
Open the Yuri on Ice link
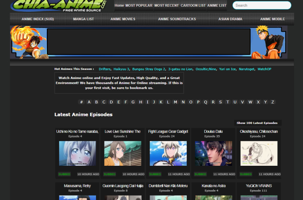(227, 69)
